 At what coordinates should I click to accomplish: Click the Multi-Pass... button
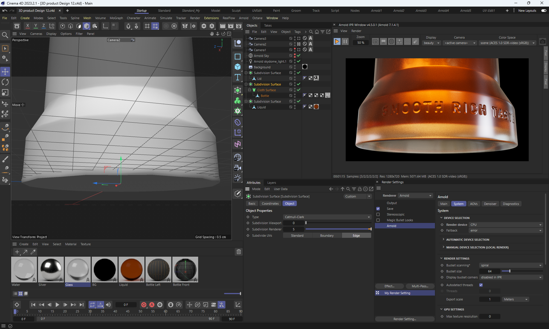420,286
